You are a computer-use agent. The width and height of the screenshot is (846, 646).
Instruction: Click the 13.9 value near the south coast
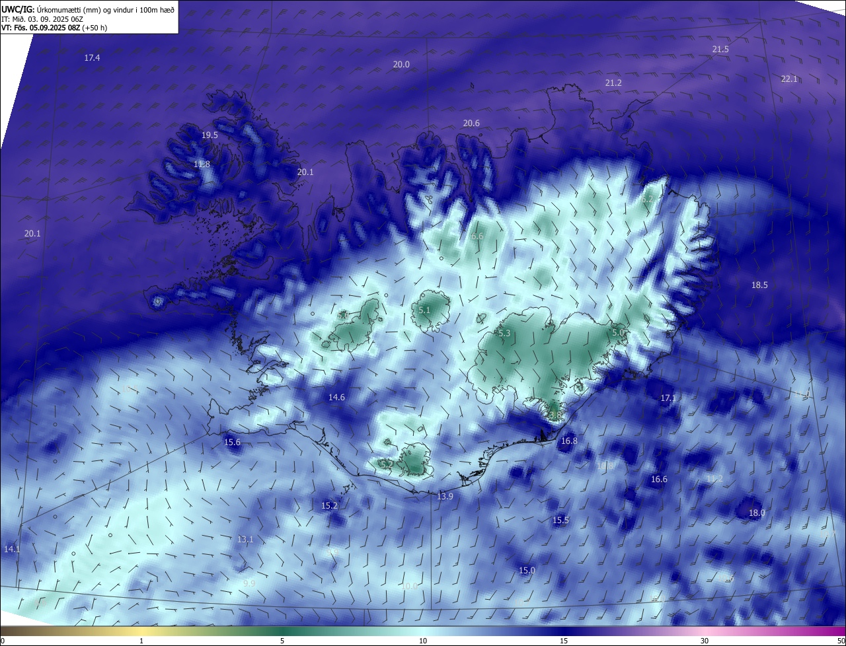[x=445, y=497]
